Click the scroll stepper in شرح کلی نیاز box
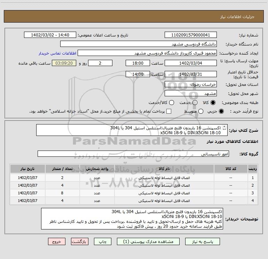This screenshot has height=259, width=268. pos(224,128)
